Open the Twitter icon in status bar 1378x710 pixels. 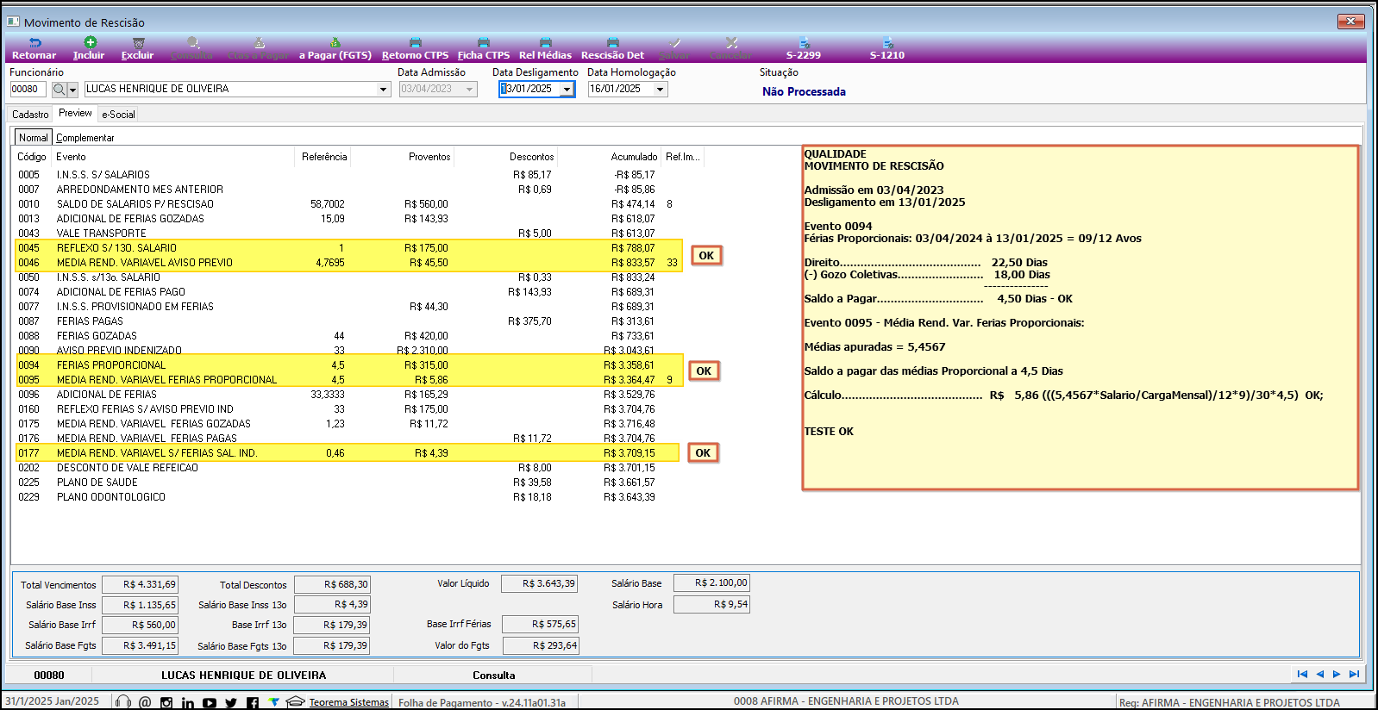(231, 702)
